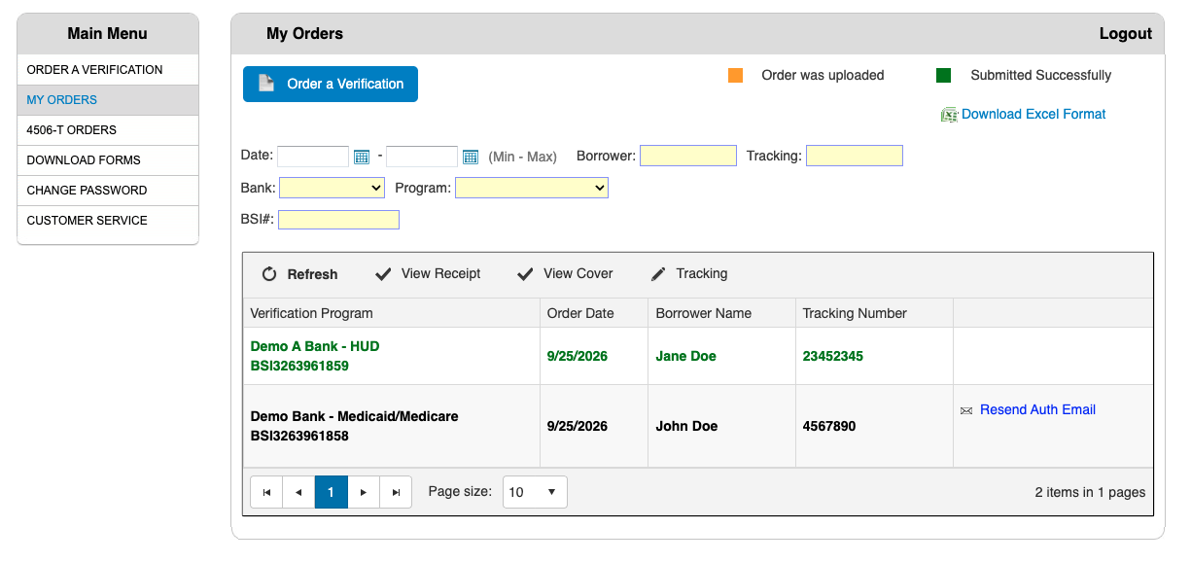Select the Demo Bank - Medicaid/Medicare order
Image resolution: width=1191 pixels, height=563 pixels.
[698, 426]
